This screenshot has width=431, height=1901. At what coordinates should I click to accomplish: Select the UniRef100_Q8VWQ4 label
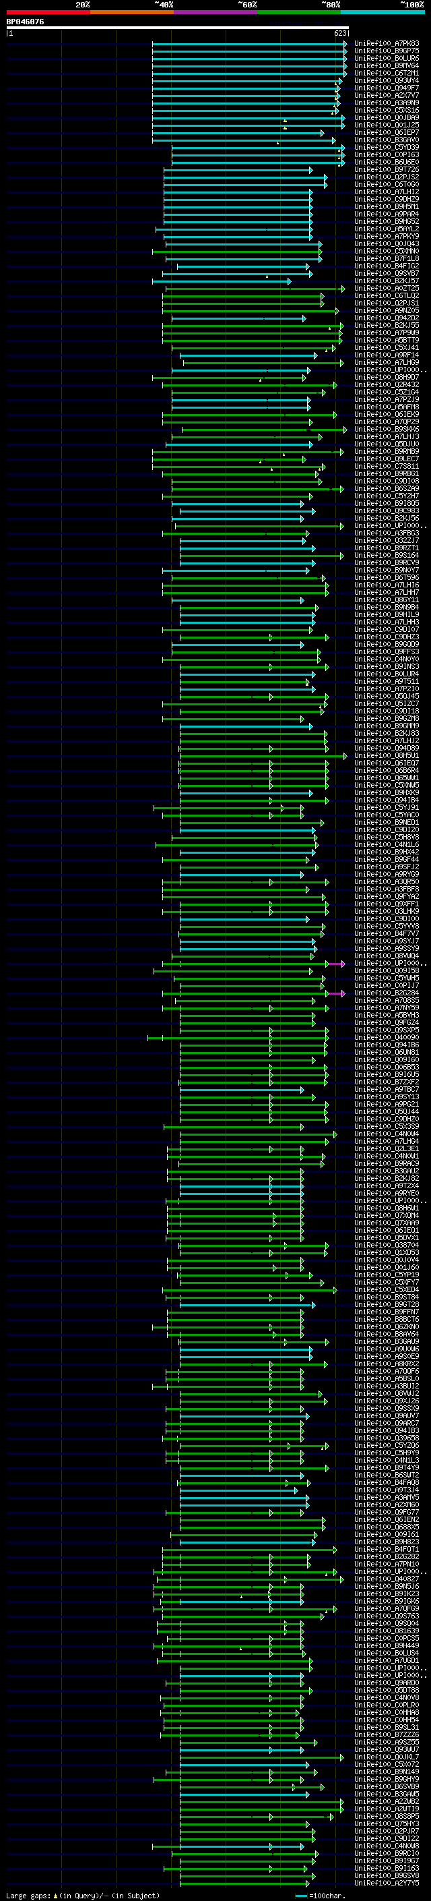[x=386, y=956]
